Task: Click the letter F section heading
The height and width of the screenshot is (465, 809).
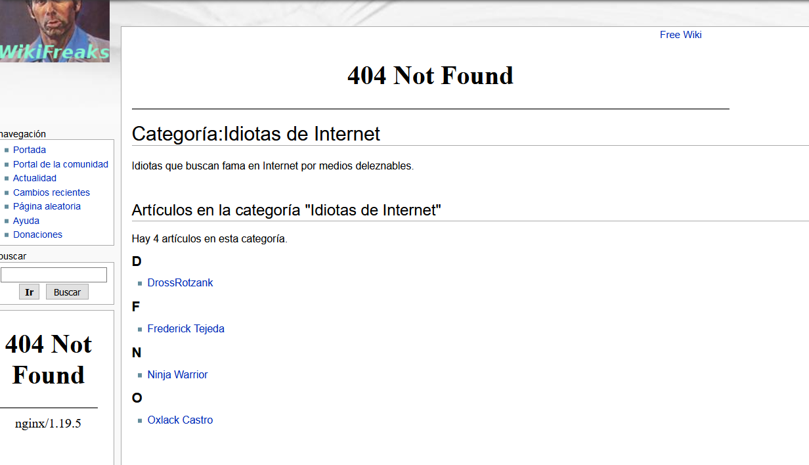Action: [x=136, y=307]
